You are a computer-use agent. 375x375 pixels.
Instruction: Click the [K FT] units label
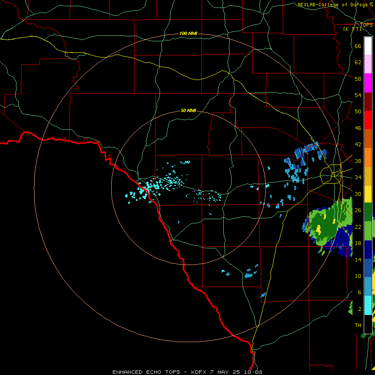click(352, 29)
